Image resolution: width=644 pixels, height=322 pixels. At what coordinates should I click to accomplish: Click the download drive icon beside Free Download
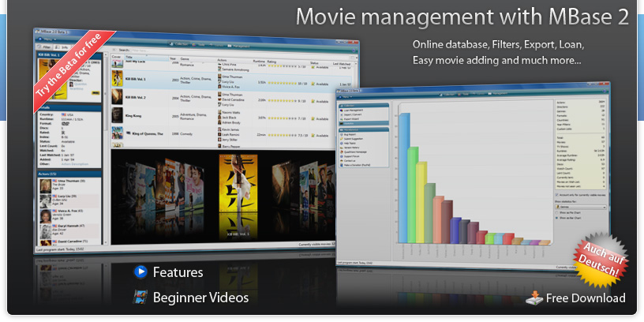pyautogui.click(x=534, y=298)
